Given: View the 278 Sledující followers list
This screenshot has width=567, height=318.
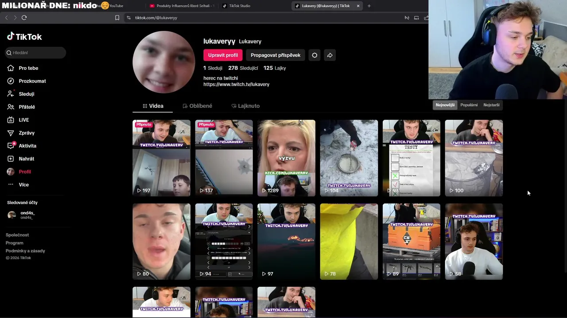Looking at the screenshot, I should click(x=243, y=68).
